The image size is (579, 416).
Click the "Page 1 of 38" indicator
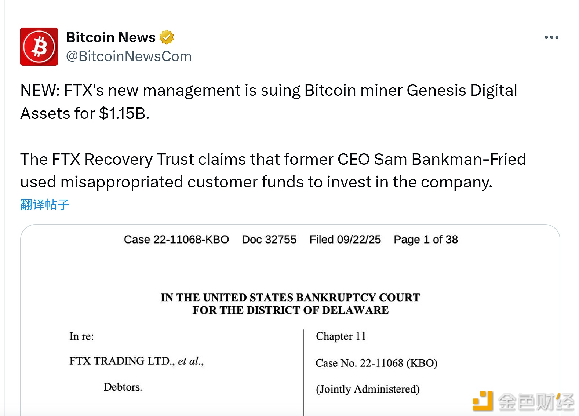tap(426, 240)
